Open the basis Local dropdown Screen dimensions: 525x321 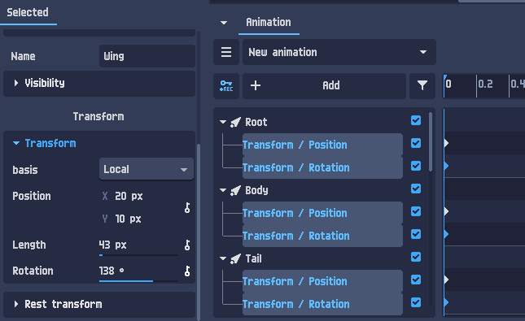pos(147,169)
